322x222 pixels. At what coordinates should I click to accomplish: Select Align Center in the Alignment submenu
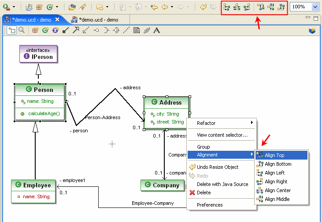point(278,190)
